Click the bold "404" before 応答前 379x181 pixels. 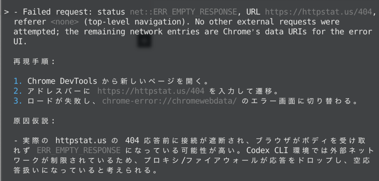(132, 141)
